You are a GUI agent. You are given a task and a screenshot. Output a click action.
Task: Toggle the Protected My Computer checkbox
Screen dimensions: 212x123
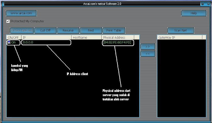8,21
